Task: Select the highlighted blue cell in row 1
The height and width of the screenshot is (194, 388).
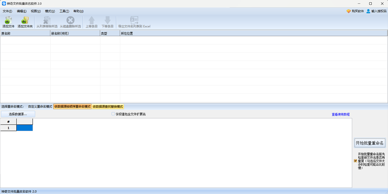Action: pyautogui.click(x=25, y=128)
